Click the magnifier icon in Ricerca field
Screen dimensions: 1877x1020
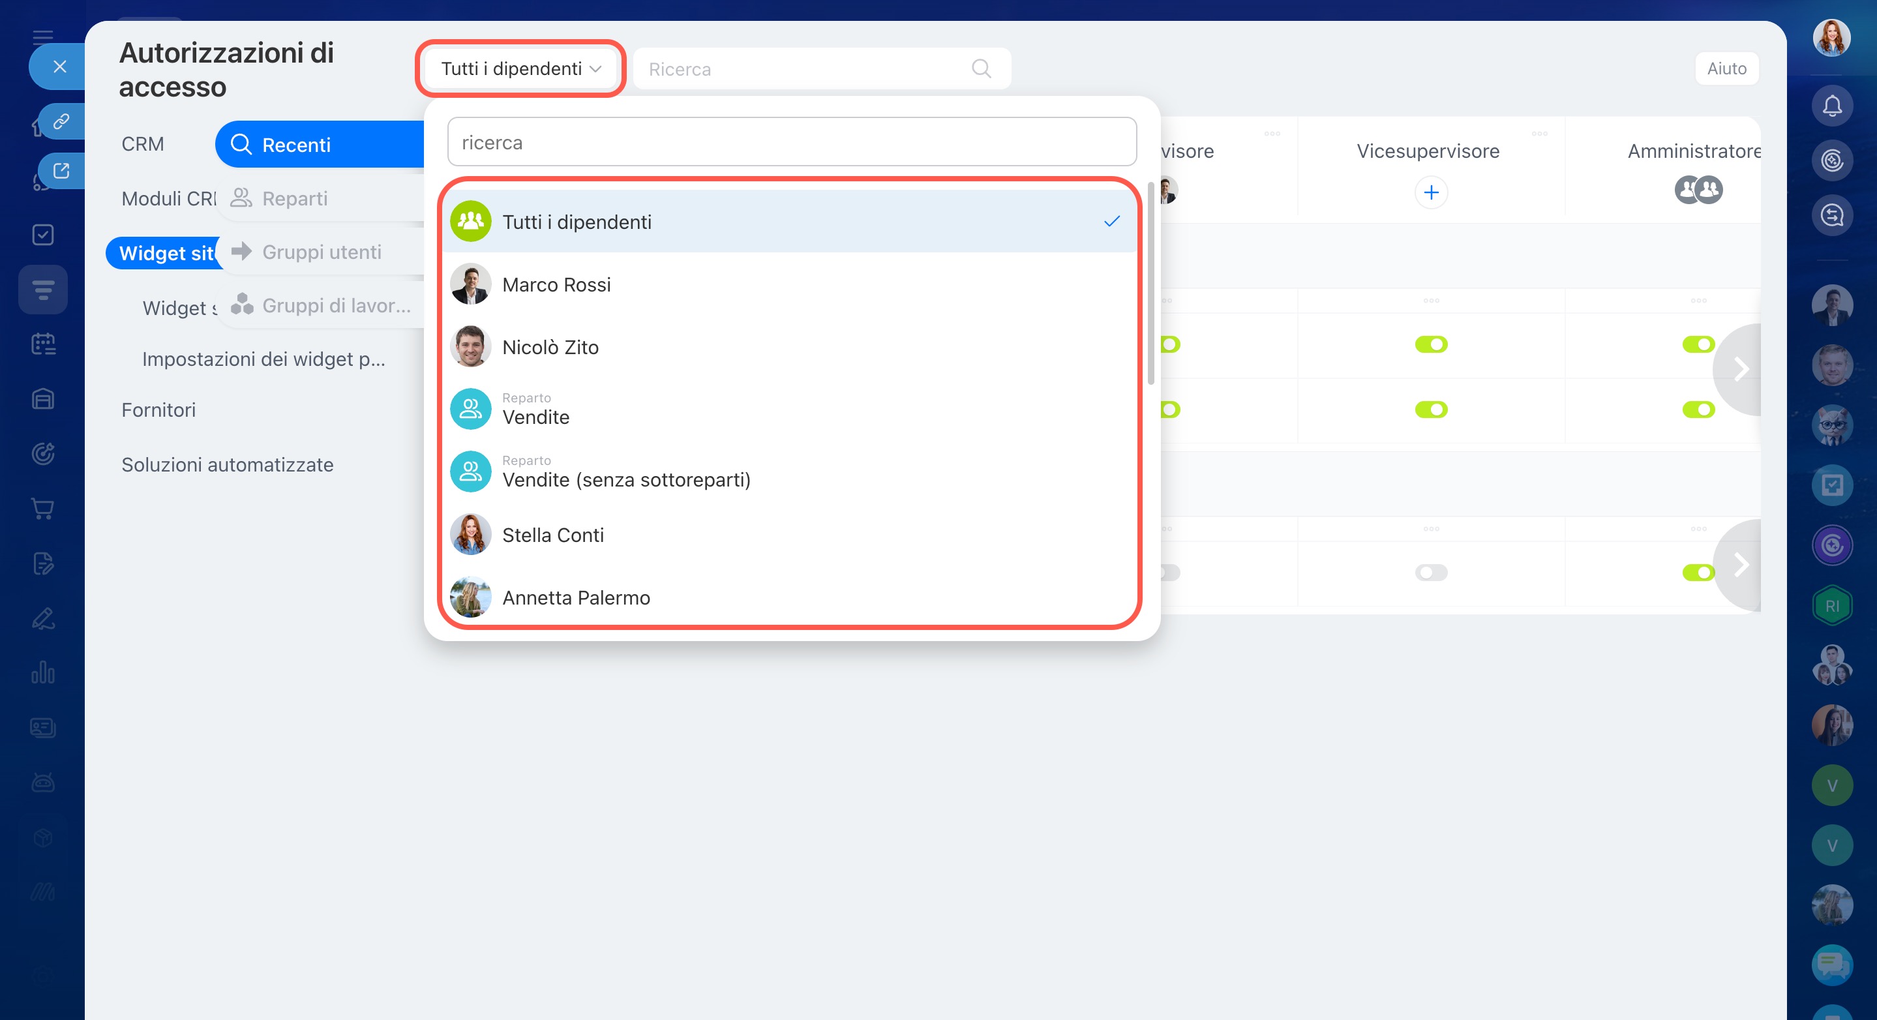point(981,69)
